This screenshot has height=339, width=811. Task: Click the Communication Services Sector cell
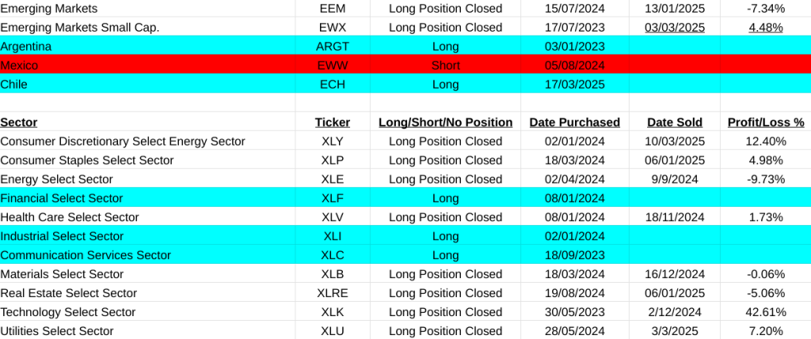[86, 255]
